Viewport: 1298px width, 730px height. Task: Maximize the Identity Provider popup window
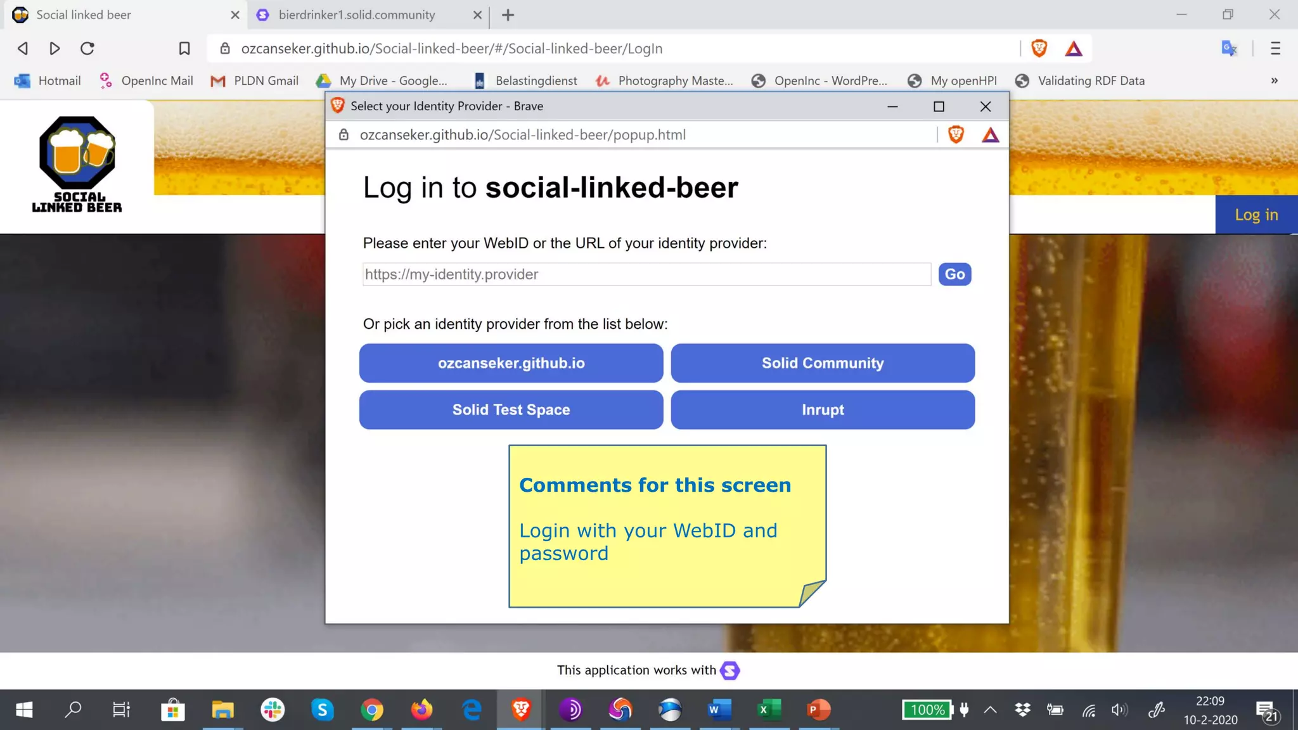(x=939, y=106)
